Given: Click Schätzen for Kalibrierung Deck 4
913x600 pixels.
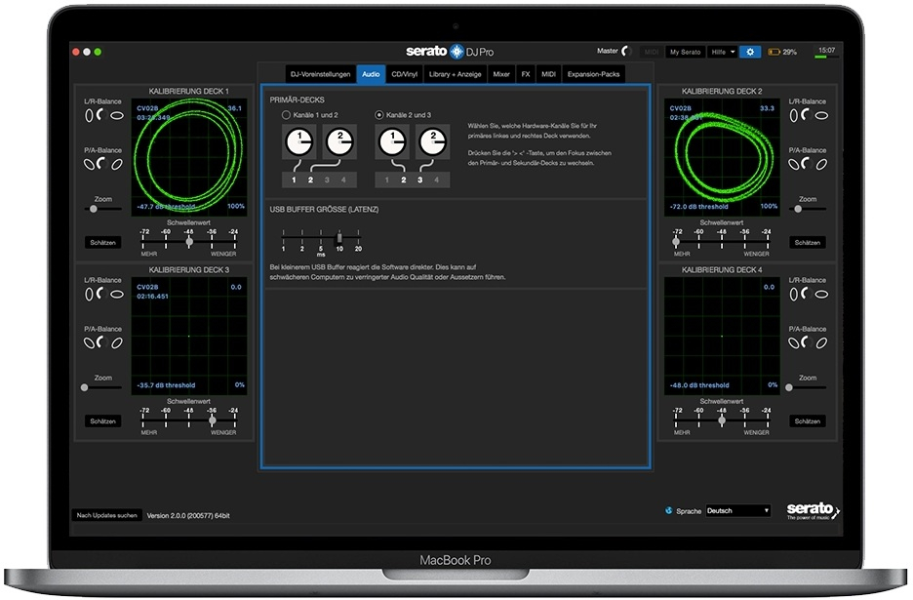Looking at the screenshot, I should (x=807, y=421).
